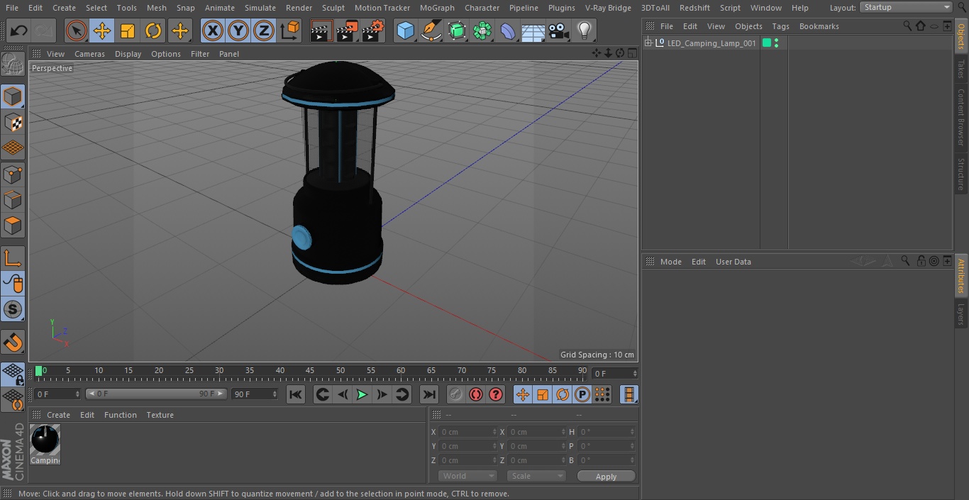This screenshot has height=500, width=969.
Task: Open the Layout dropdown showing Startup
Action: tap(907, 7)
